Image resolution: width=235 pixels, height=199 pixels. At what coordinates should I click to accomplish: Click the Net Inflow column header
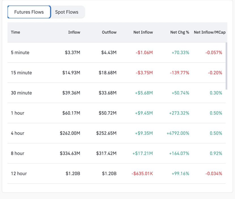143,32
